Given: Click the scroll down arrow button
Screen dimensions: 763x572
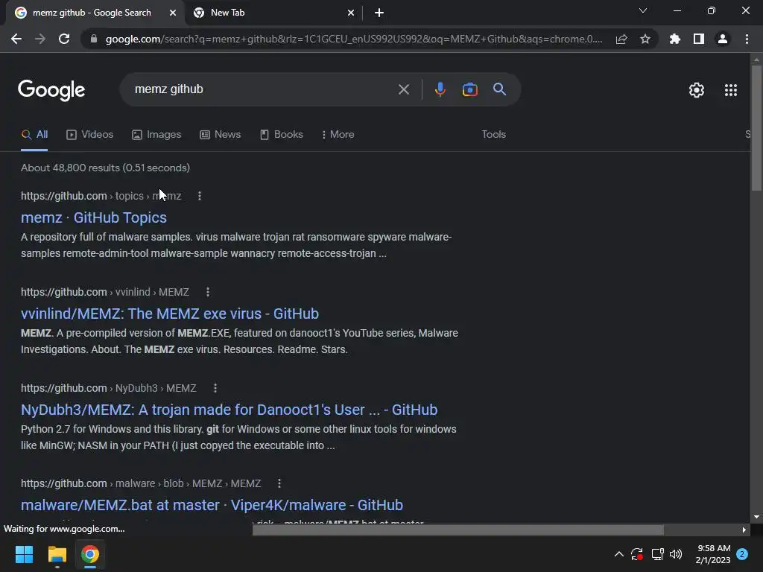Looking at the screenshot, I should (756, 517).
